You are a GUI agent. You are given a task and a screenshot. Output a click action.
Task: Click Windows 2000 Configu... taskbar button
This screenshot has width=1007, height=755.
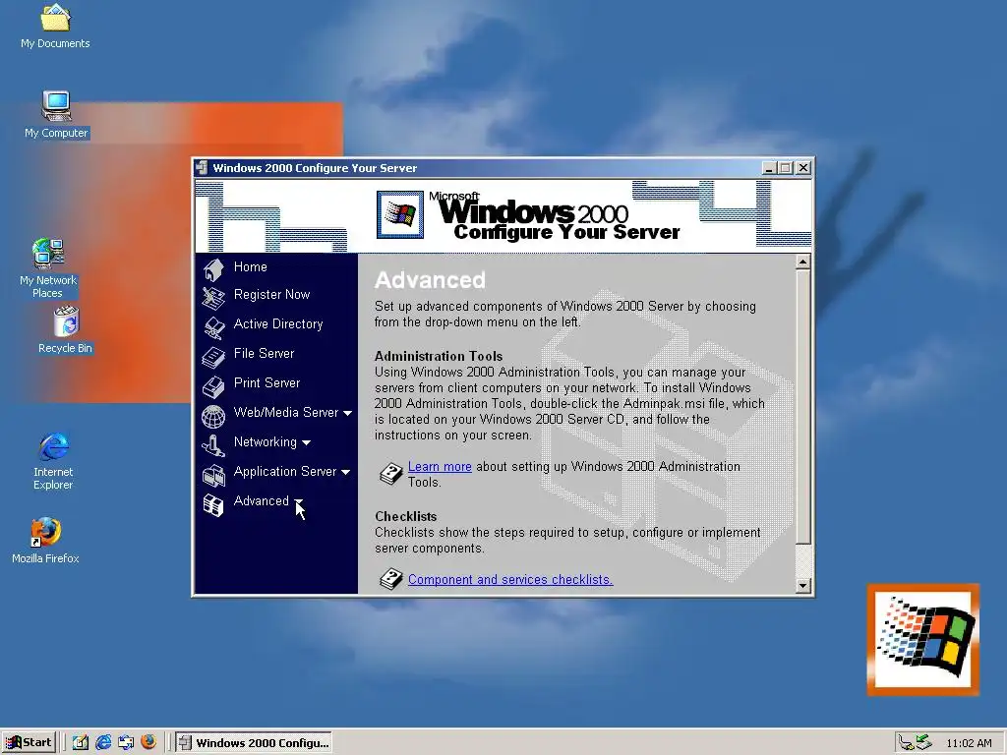[254, 743]
